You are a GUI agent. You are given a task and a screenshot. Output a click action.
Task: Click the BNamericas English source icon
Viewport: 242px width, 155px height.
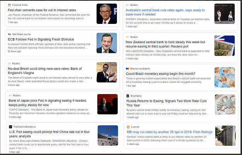127,69
